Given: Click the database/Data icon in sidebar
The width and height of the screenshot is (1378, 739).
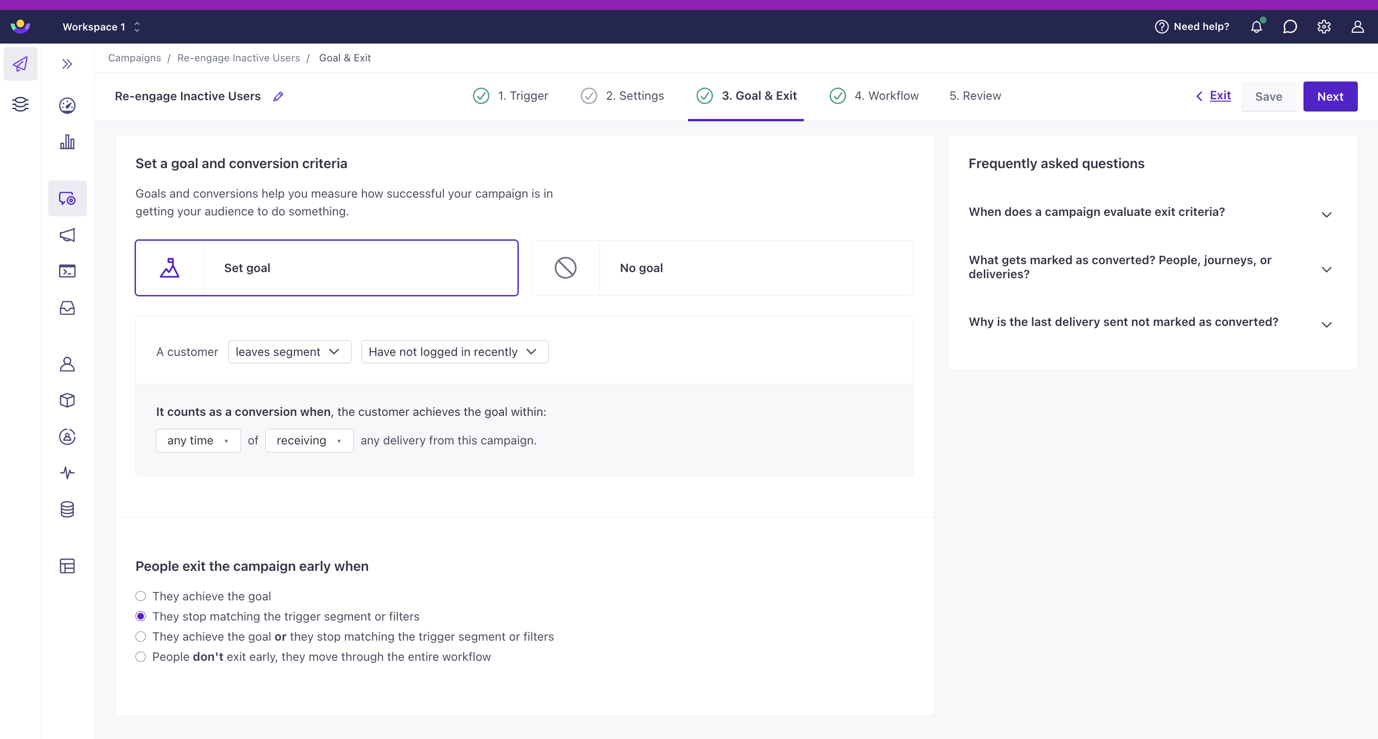Looking at the screenshot, I should 67,509.
